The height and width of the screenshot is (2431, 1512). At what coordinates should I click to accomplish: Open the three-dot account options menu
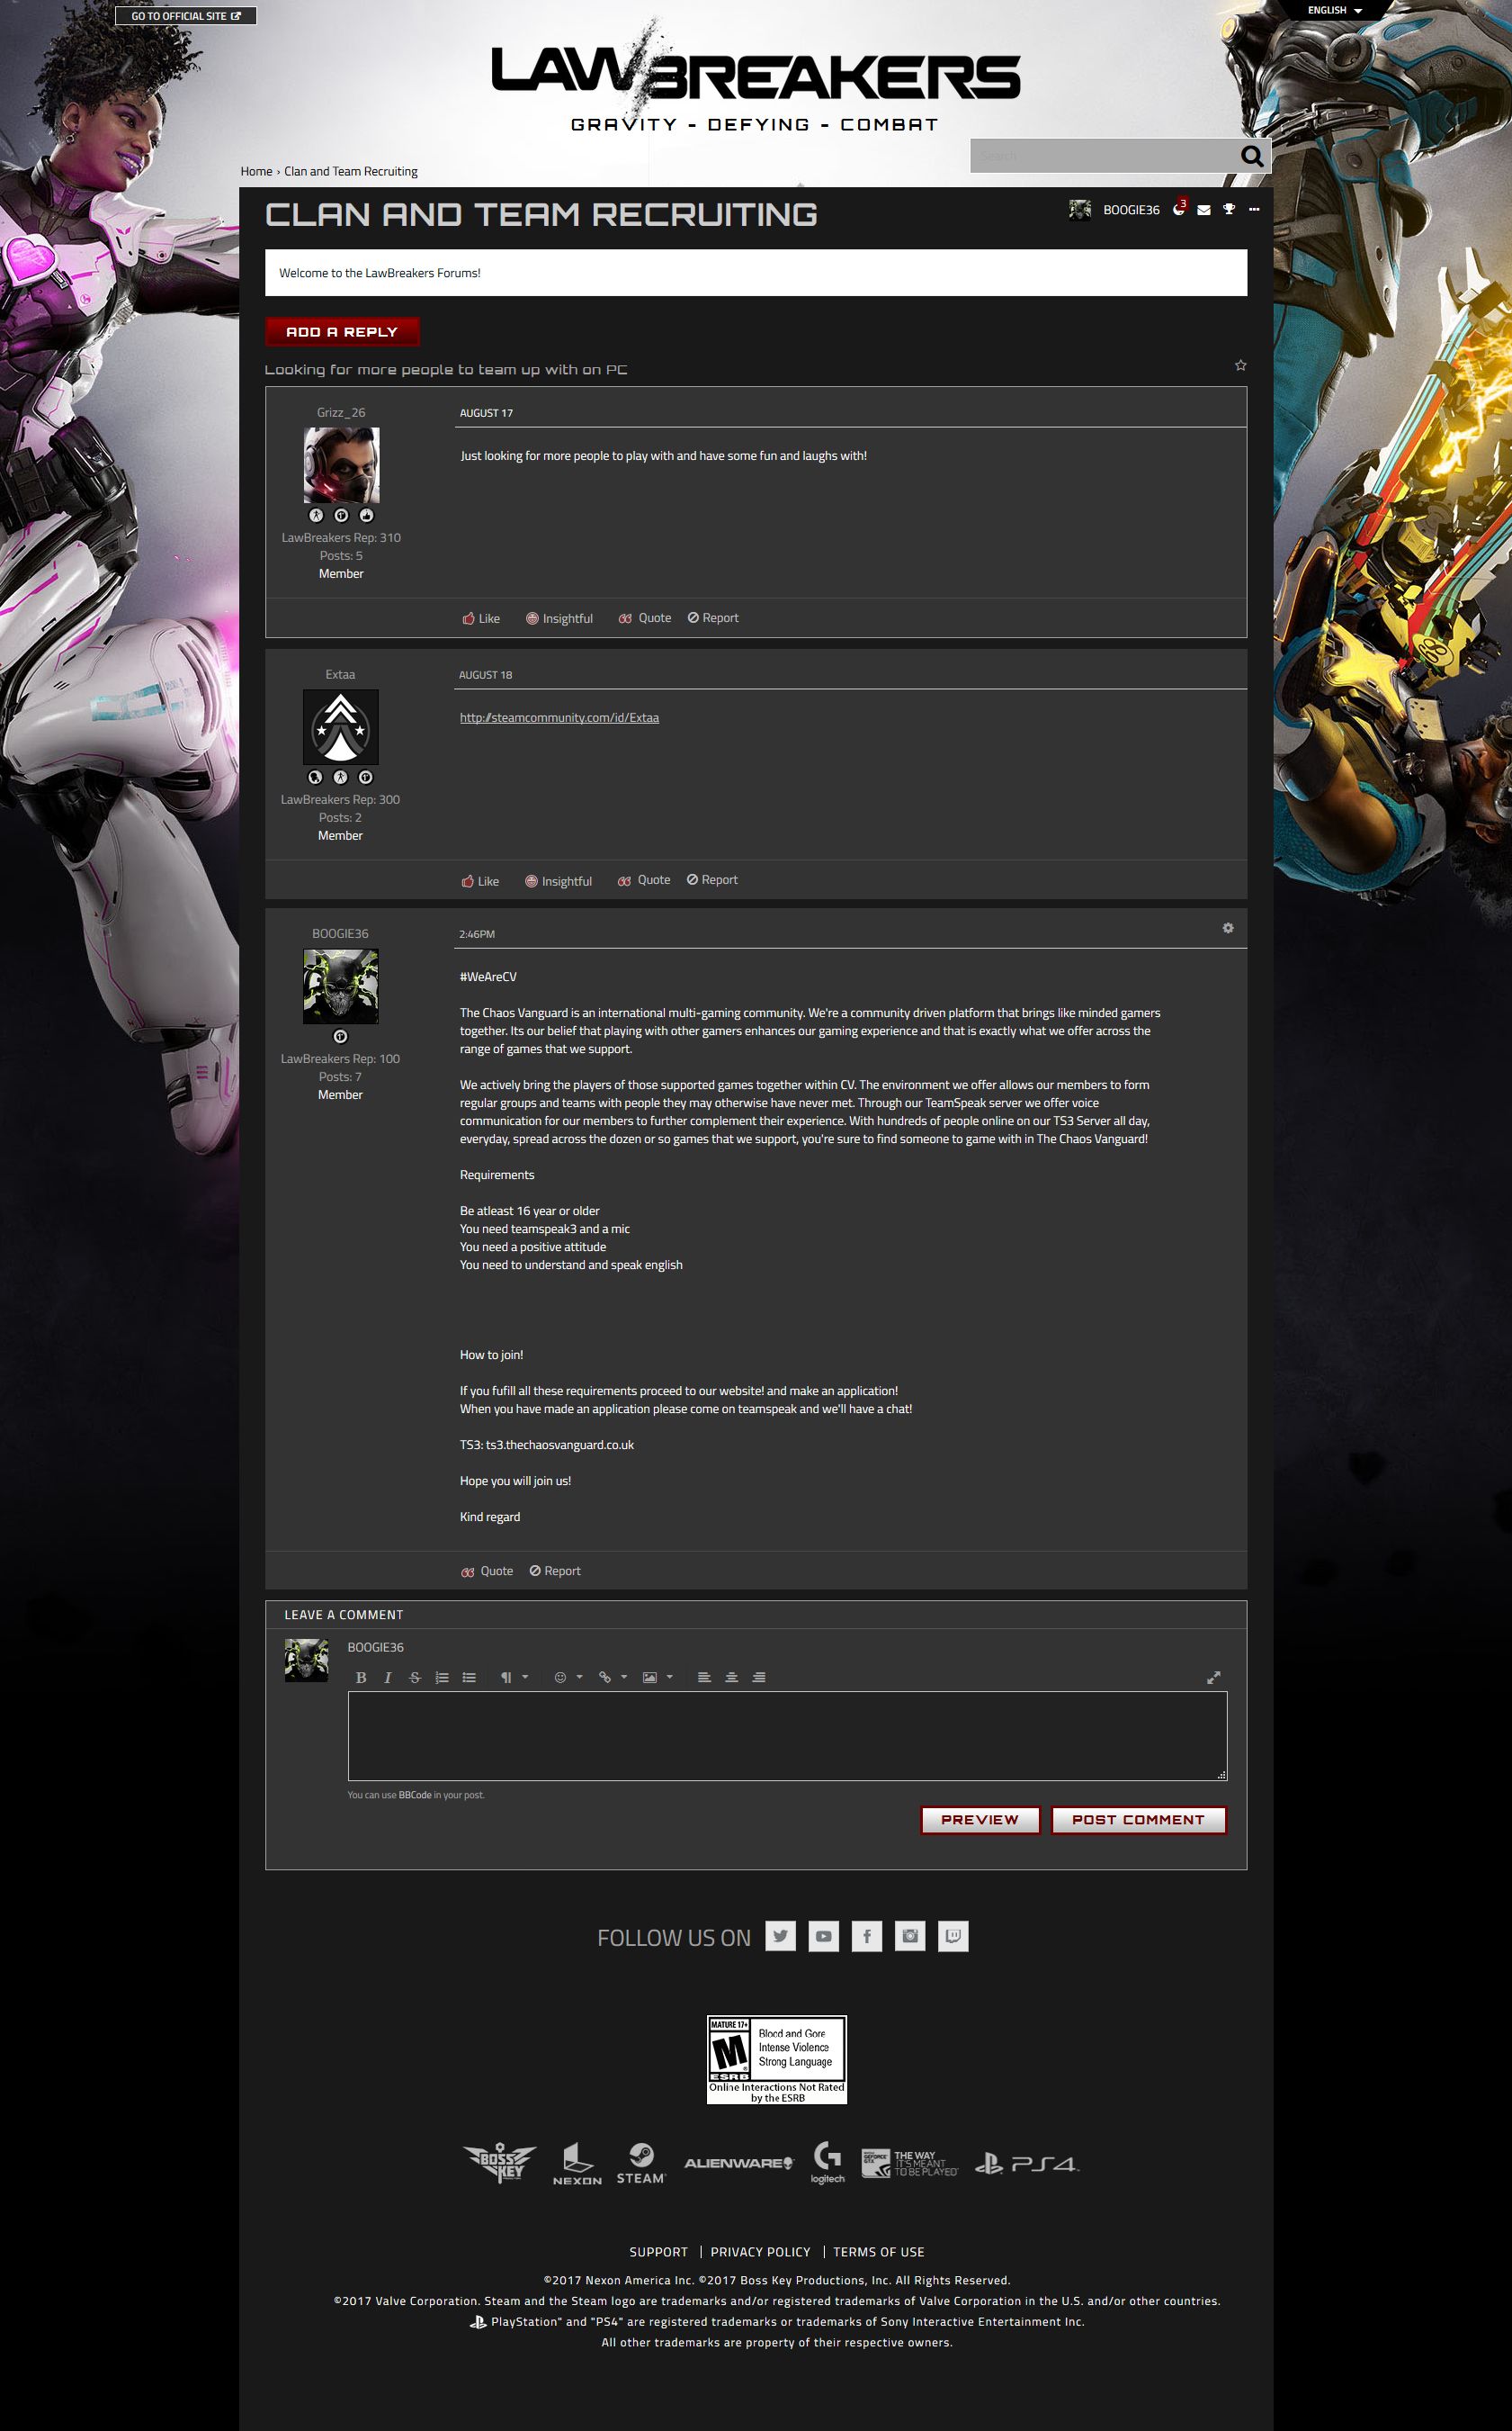point(1254,210)
